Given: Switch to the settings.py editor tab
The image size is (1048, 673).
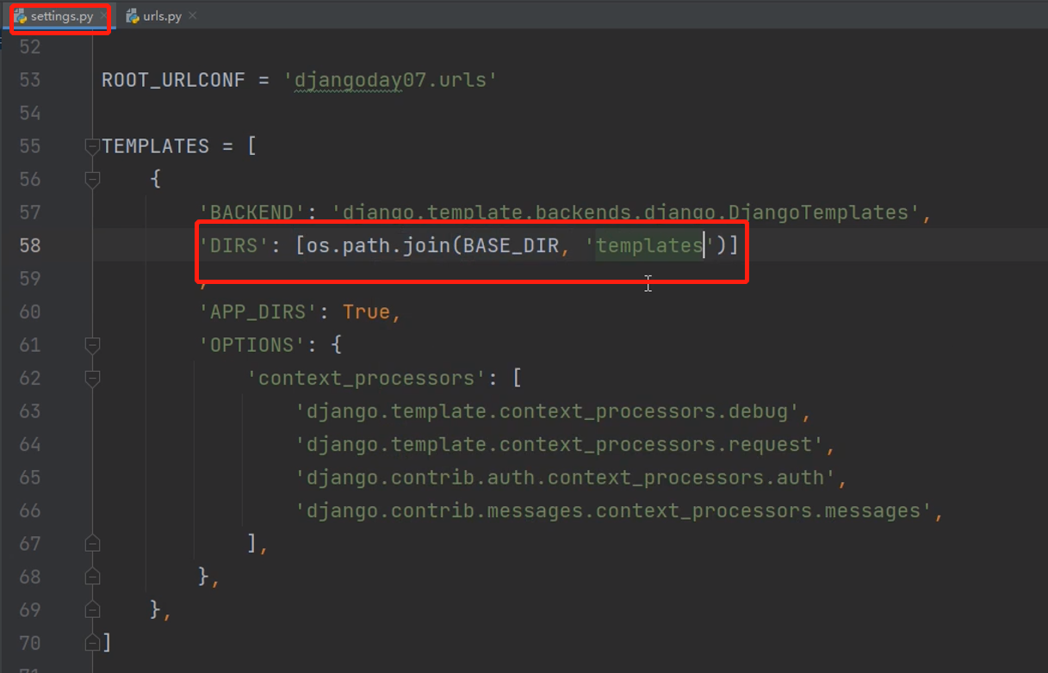Looking at the screenshot, I should 60,16.
